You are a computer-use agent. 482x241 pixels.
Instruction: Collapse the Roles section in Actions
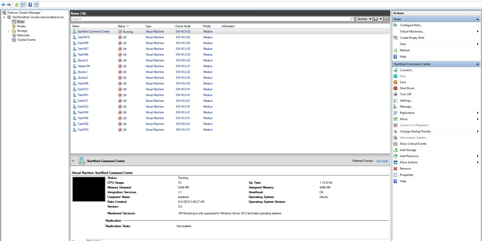[477, 19]
